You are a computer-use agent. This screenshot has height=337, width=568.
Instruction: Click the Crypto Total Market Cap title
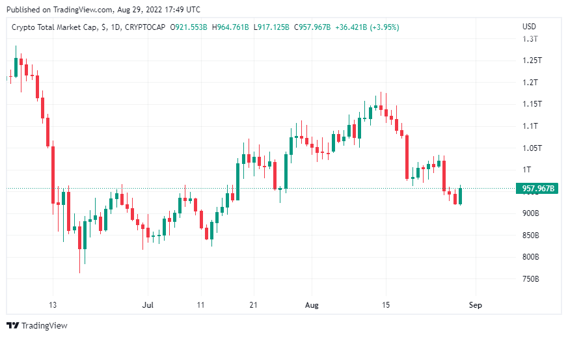(x=55, y=27)
